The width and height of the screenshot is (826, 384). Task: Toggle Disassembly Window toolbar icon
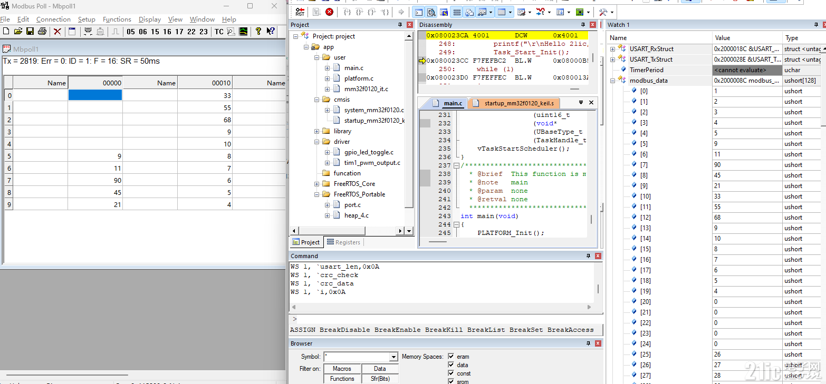coord(431,12)
